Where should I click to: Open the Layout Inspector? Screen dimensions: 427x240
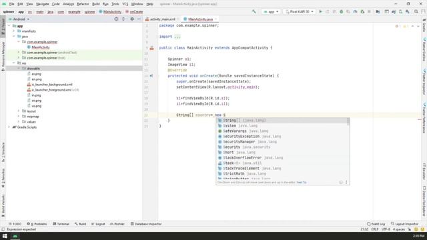tap(405, 224)
